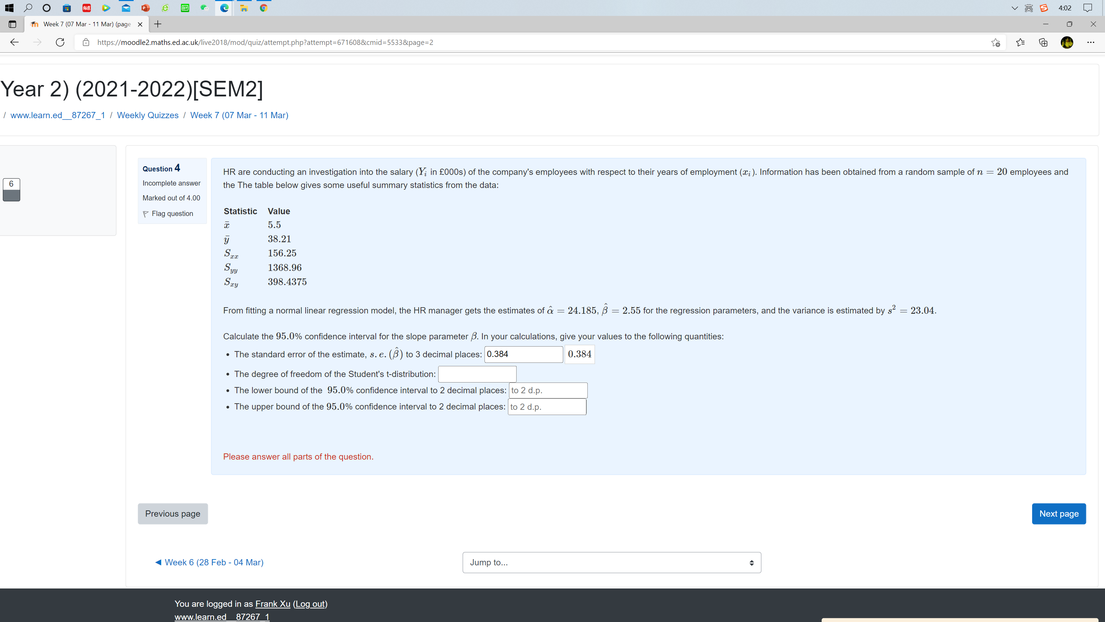The image size is (1105, 622).
Task: Add page to favorites star icon
Action: point(996,43)
